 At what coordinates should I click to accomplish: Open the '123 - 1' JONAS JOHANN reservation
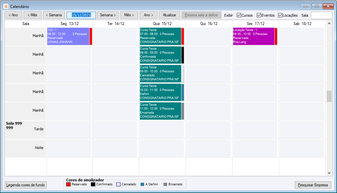68,36
